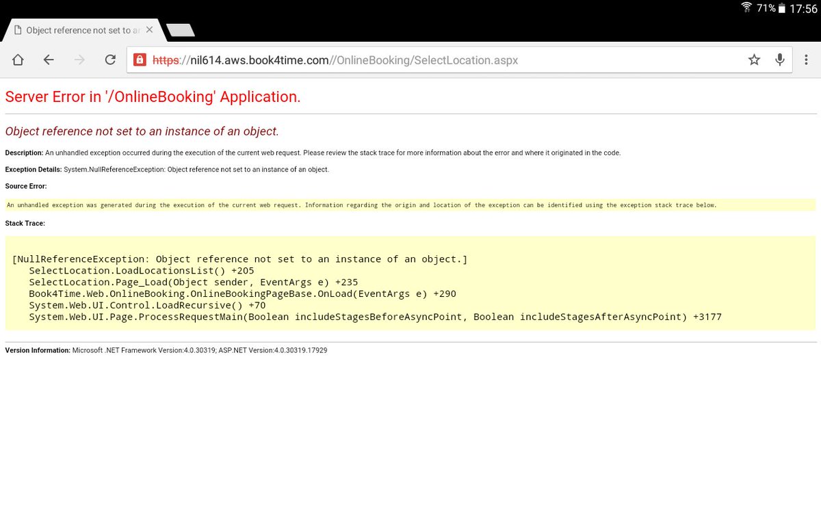
Task: Click the 'Source Error:' label
Action: tap(26, 186)
